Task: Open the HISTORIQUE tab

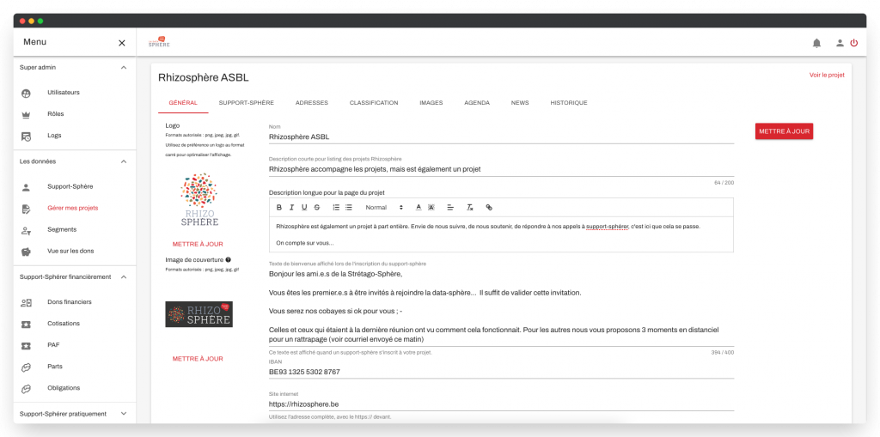Action: coord(569,103)
